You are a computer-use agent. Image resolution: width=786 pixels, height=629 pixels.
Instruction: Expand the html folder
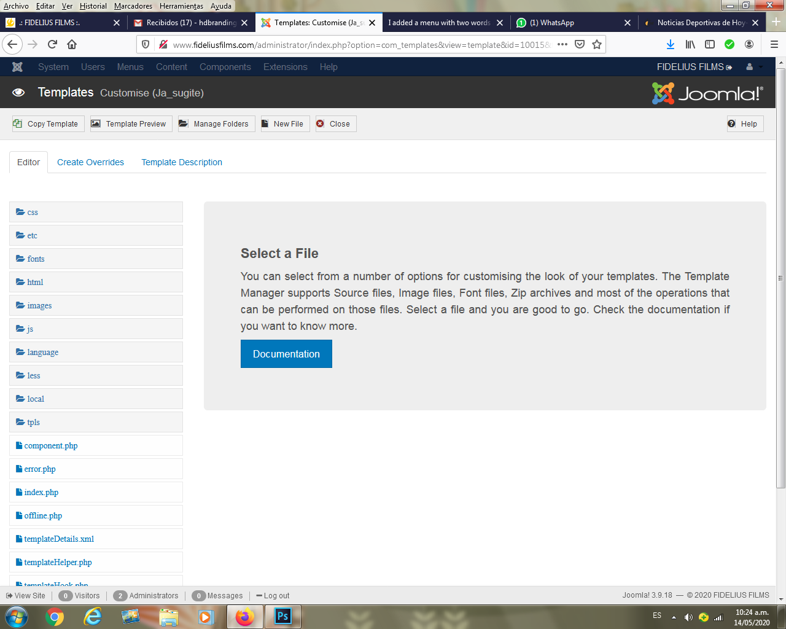tap(96, 282)
